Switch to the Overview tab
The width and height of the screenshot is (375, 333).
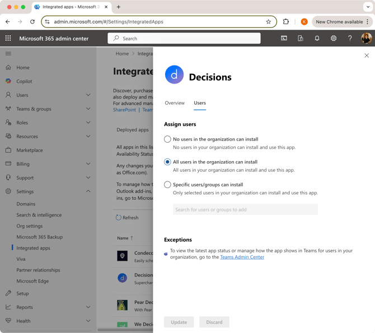(x=175, y=103)
